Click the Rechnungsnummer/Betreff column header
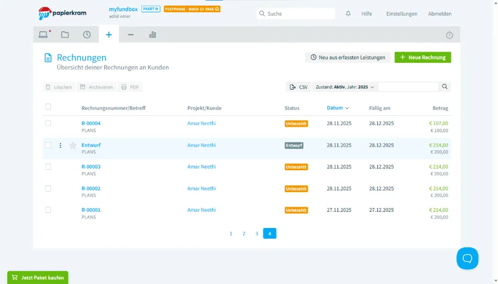The image size is (498, 284). click(x=113, y=108)
